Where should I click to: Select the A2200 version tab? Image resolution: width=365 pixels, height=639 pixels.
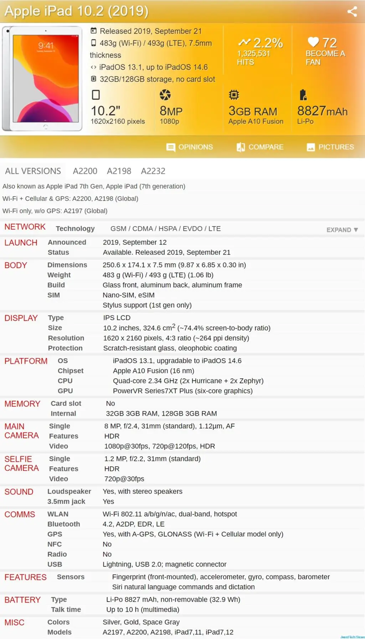coord(85,171)
